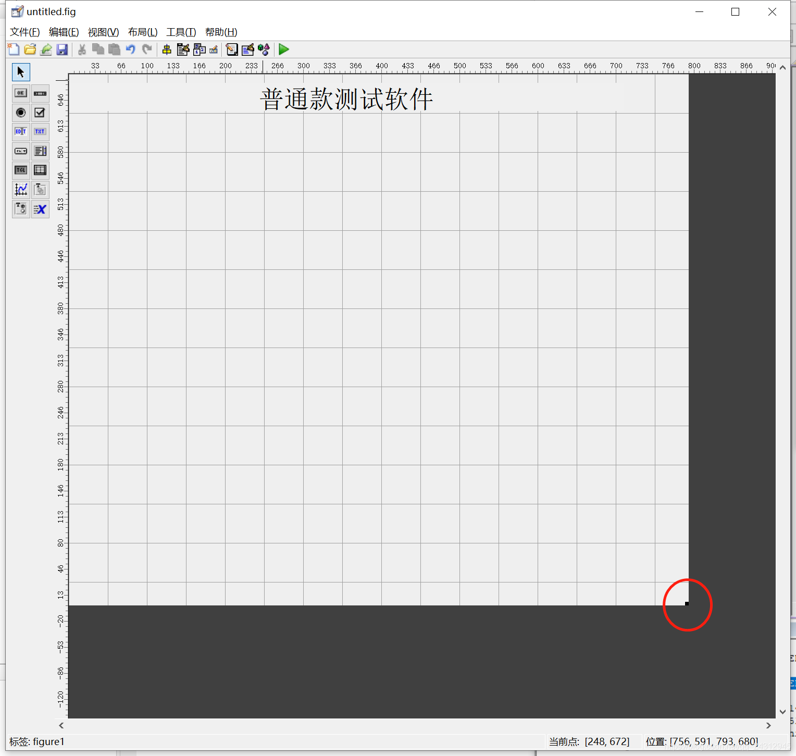Viewport: 796px width, 756px height.
Task: Click the Cut scissors icon
Action: [x=82, y=49]
